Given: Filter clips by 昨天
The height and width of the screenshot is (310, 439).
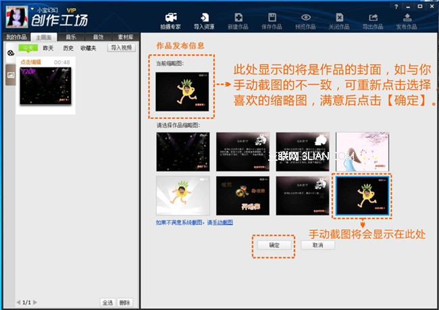Looking at the screenshot, I should click(x=48, y=48).
